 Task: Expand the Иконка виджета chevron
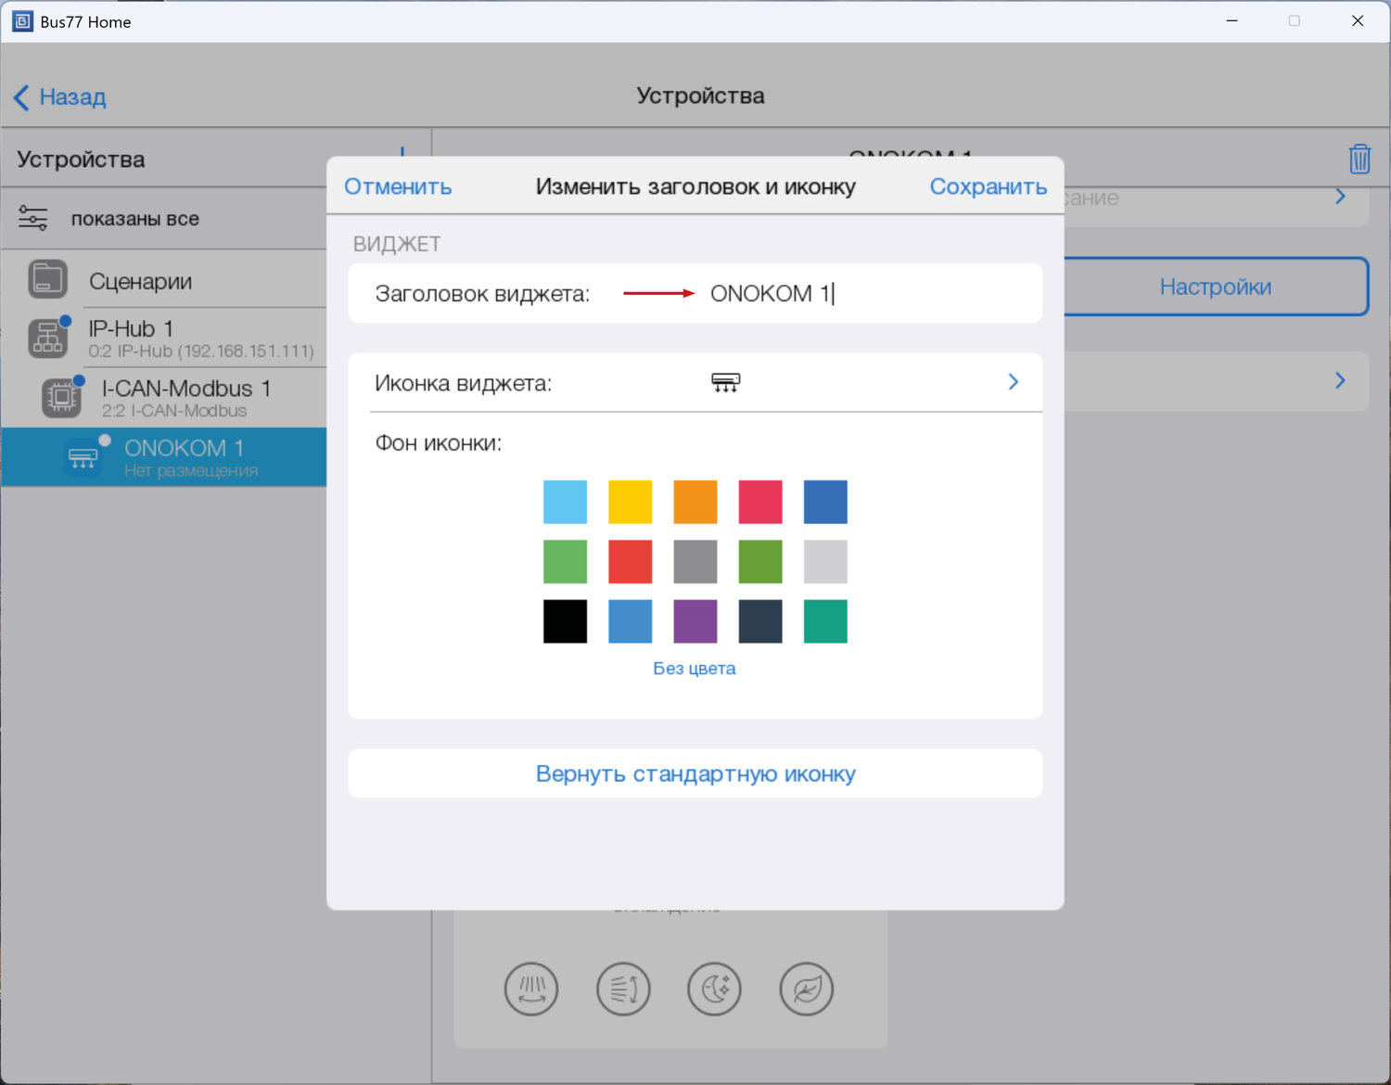click(1013, 382)
